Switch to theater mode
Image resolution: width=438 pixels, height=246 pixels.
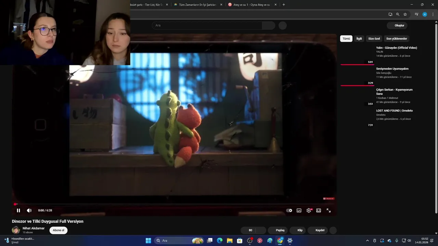click(319, 210)
